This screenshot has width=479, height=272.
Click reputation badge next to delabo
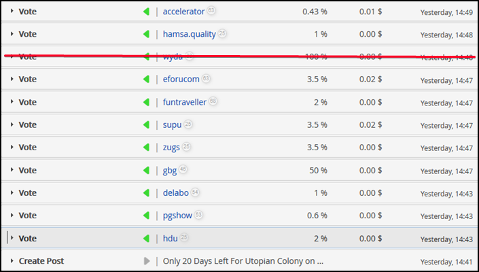click(x=195, y=192)
